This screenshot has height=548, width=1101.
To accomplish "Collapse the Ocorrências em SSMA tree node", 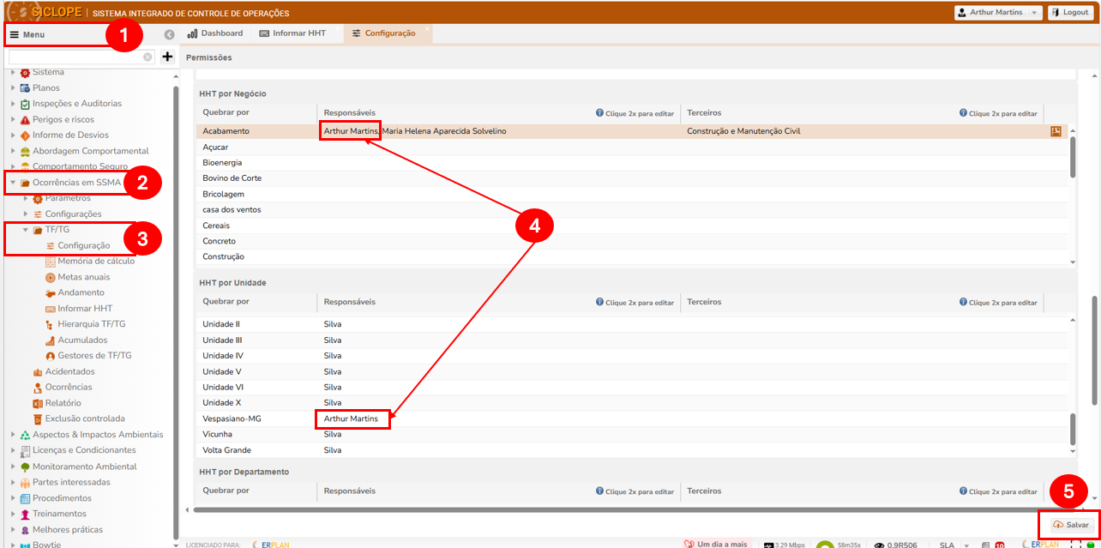I will click(x=13, y=183).
